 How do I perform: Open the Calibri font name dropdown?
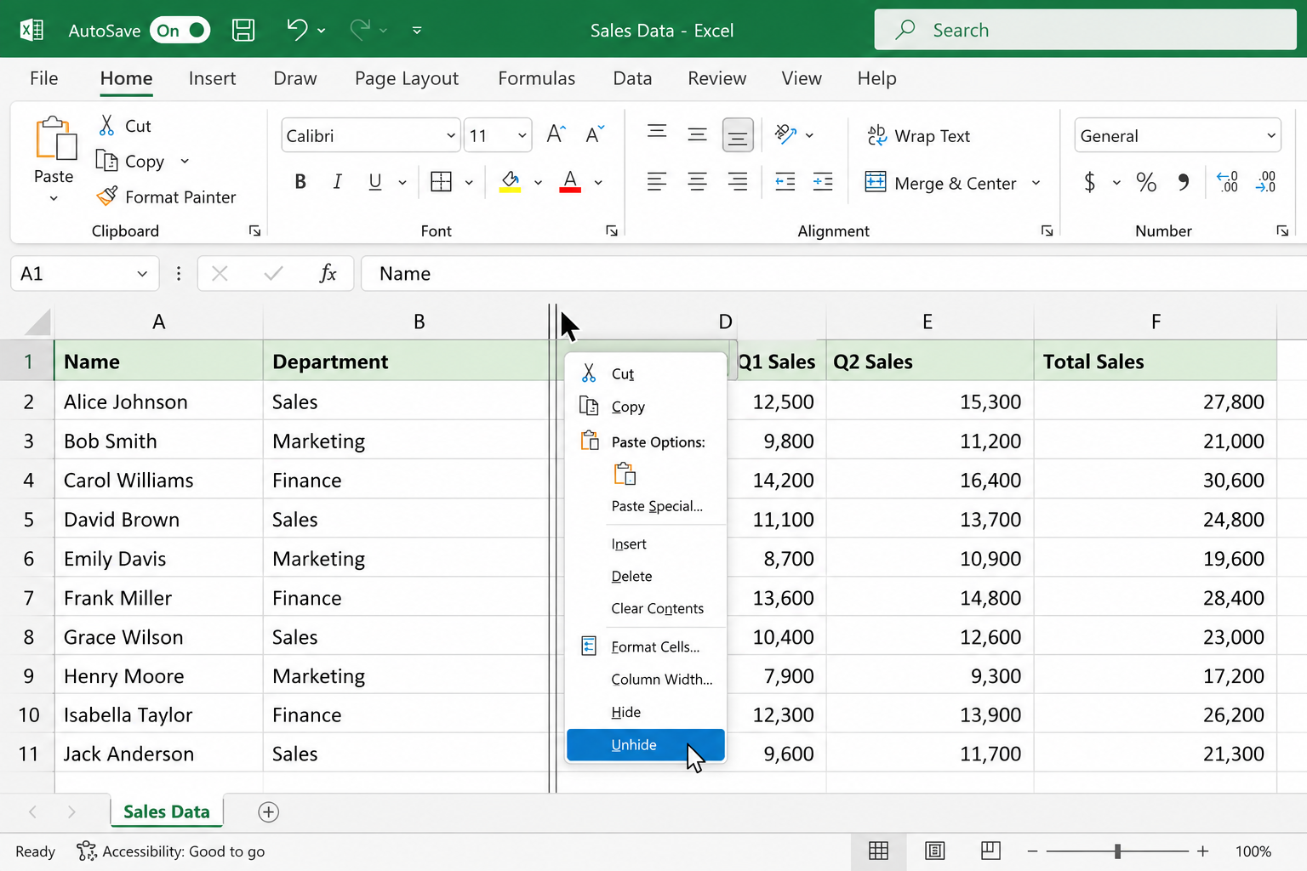pyautogui.click(x=450, y=136)
